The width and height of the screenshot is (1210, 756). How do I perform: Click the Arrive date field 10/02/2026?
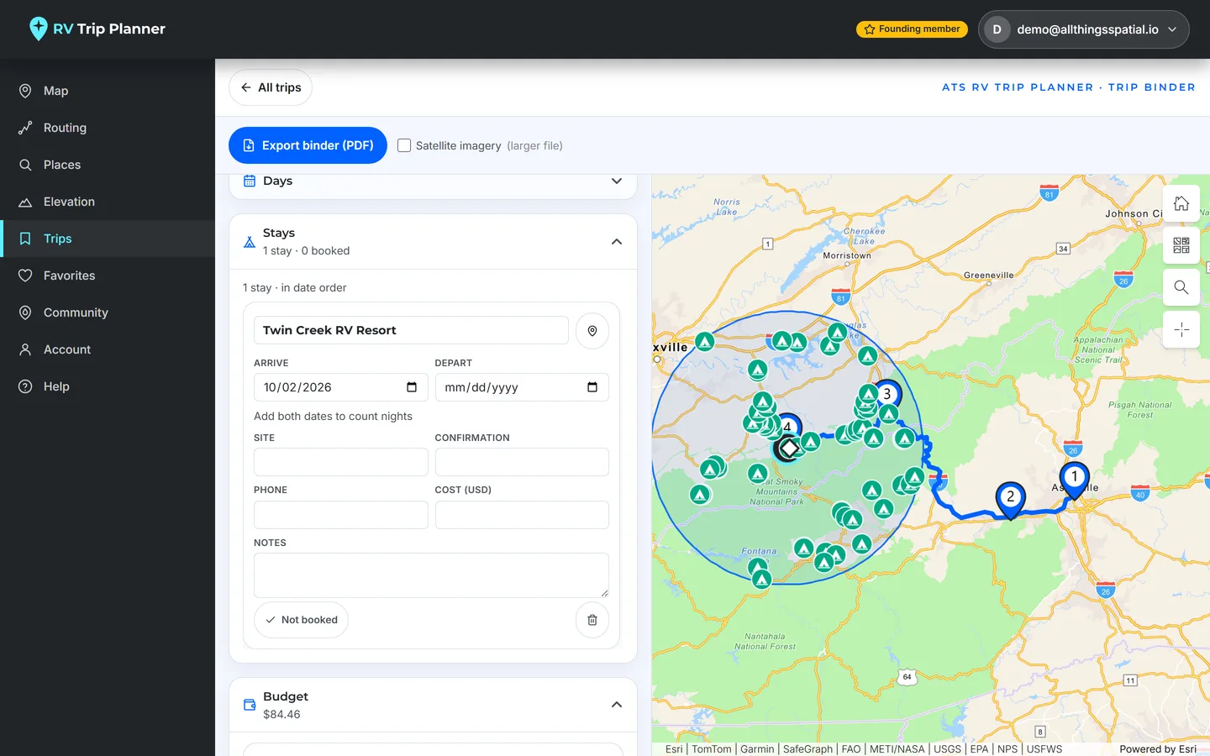[x=341, y=387]
